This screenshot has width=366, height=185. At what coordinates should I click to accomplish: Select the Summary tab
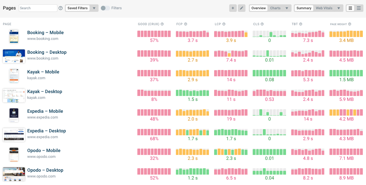tap(304, 8)
